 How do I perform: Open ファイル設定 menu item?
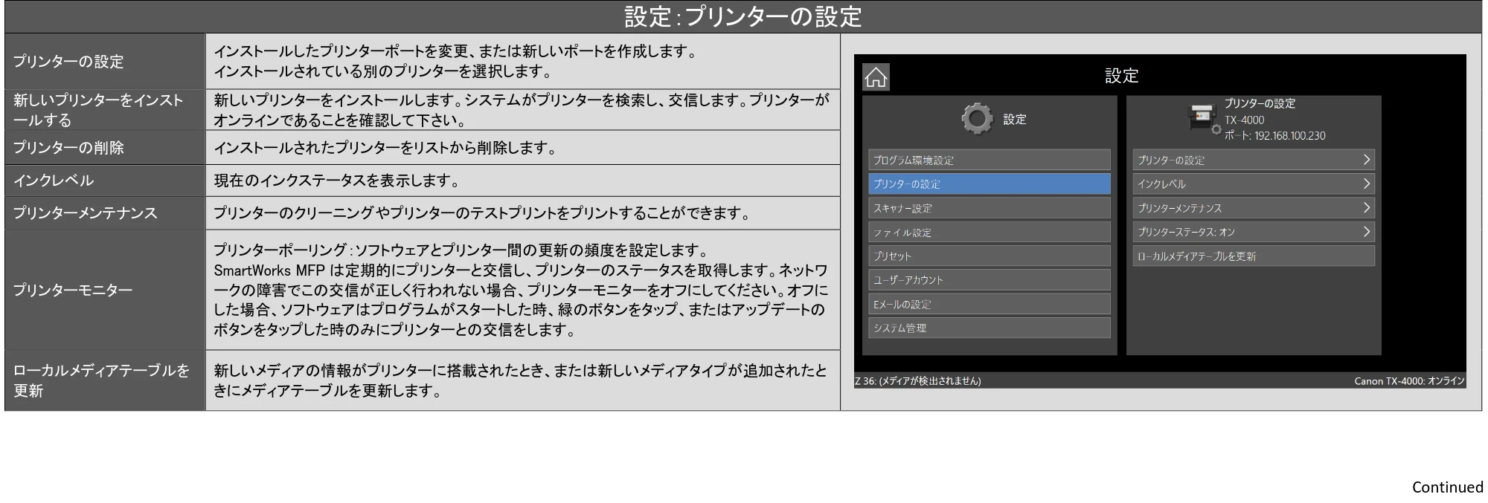tap(989, 232)
